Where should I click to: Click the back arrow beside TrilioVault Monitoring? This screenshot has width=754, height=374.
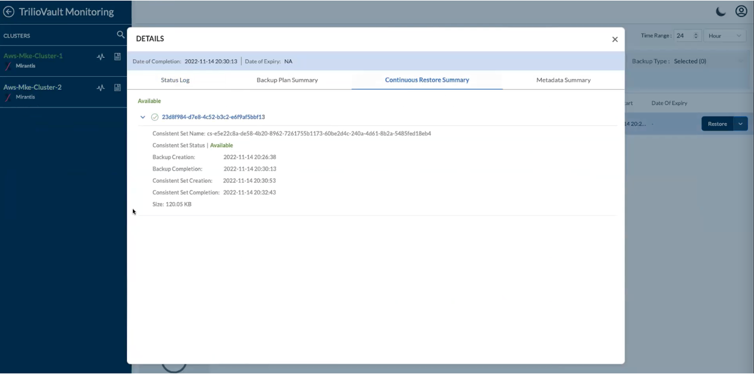point(9,12)
